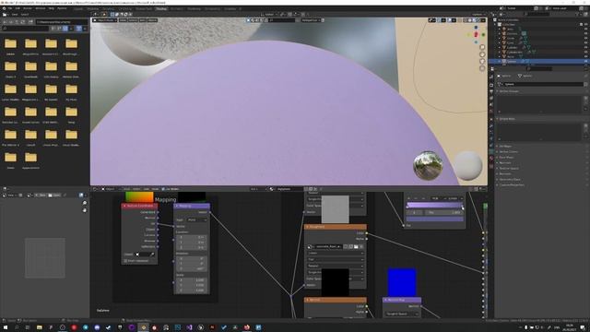
Task: Click the green Y axis on navigation gizmo
Action: [483, 35]
